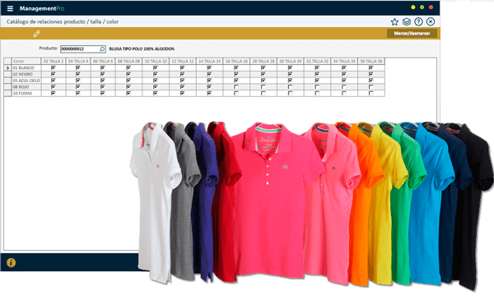Viewport: 494px width, 301px height.
Task: Check 10 FUSHA in 28 TALLA 28 column
Action: pyautogui.click(x=263, y=93)
